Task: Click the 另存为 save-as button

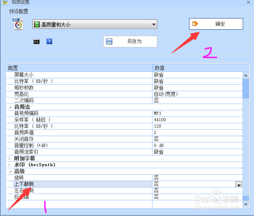Action: (130, 41)
